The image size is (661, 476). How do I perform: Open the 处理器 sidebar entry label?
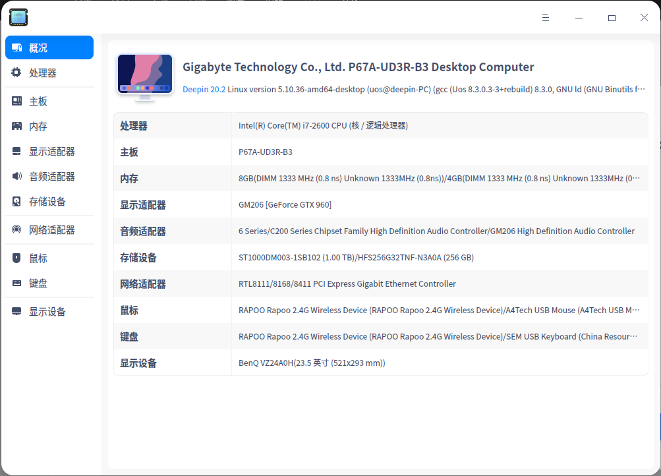click(x=43, y=73)
